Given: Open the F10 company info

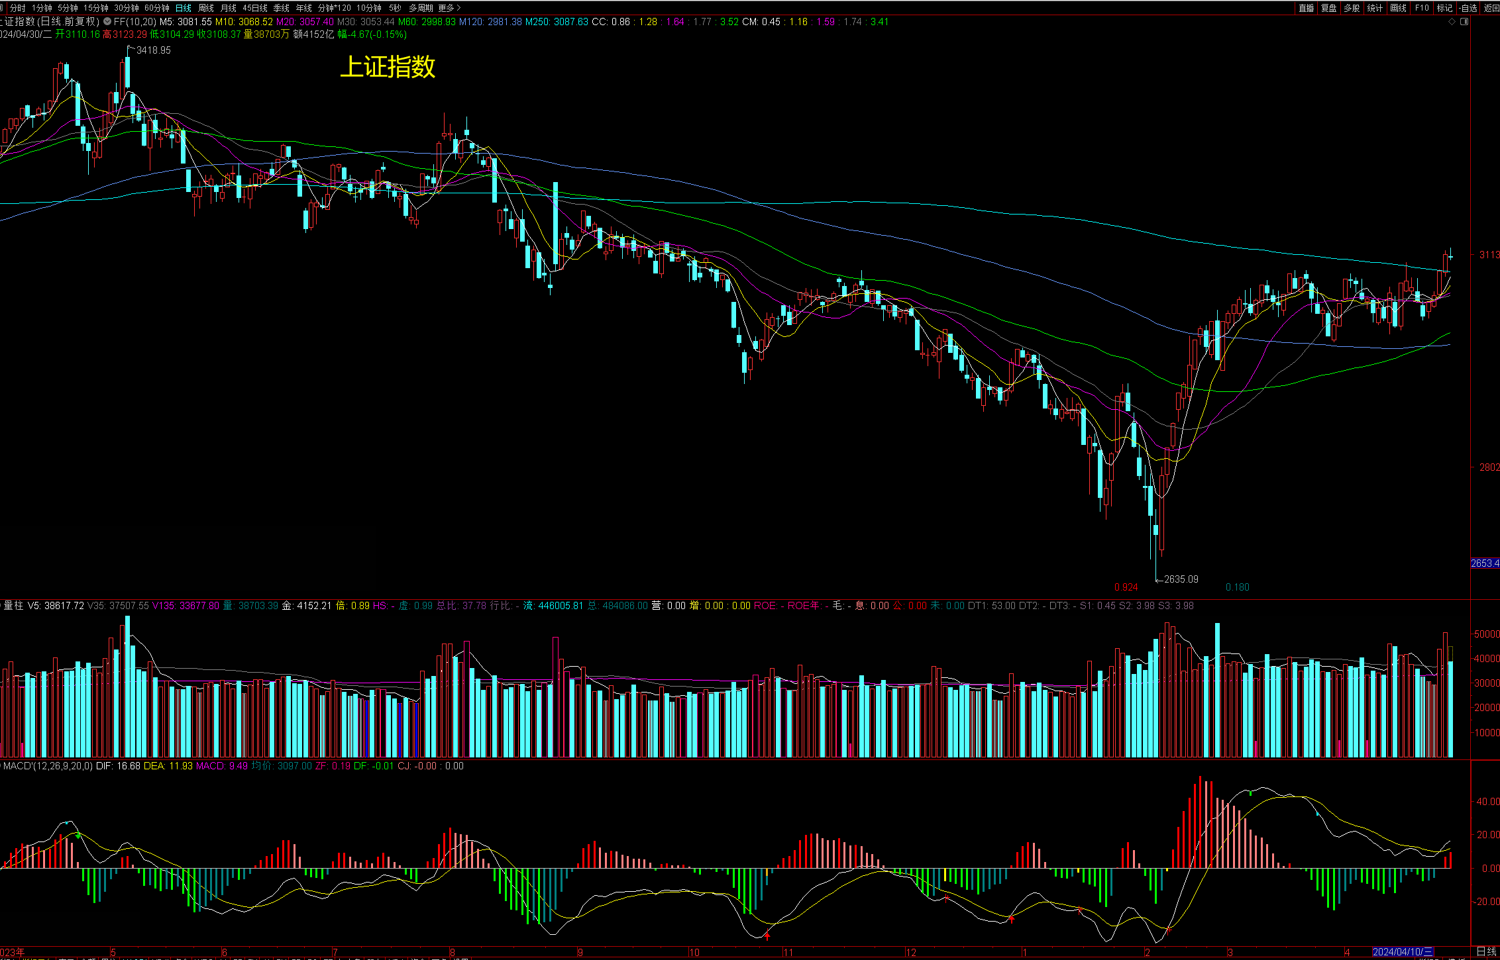Looking at the screenshot, I should (1422, 8).
